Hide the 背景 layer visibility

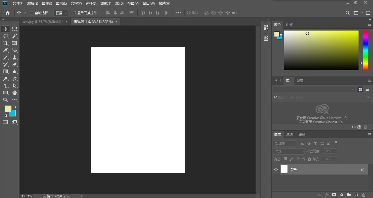[x=276, y=169]
